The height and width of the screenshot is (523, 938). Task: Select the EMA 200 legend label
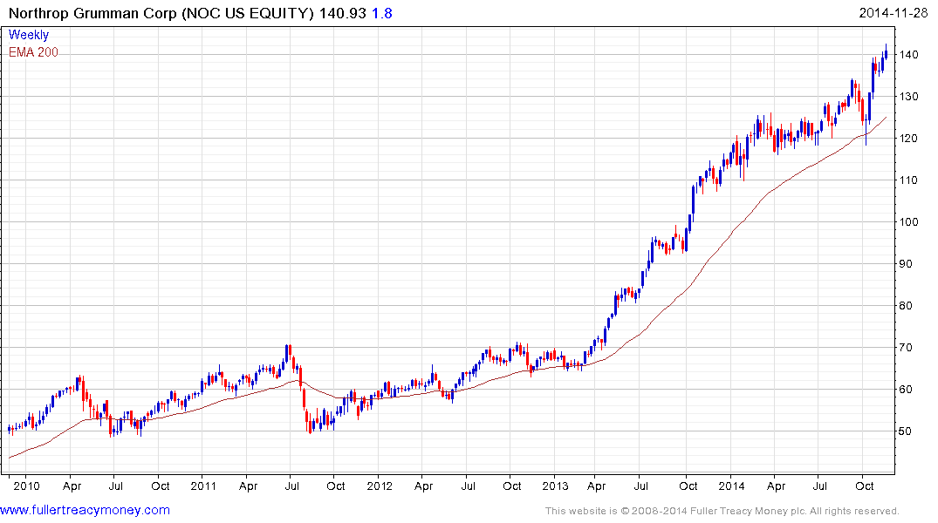[33, 52]
